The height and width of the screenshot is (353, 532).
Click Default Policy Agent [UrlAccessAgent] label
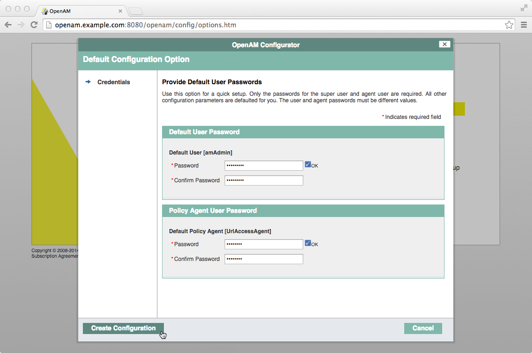[x=220, y=231]
